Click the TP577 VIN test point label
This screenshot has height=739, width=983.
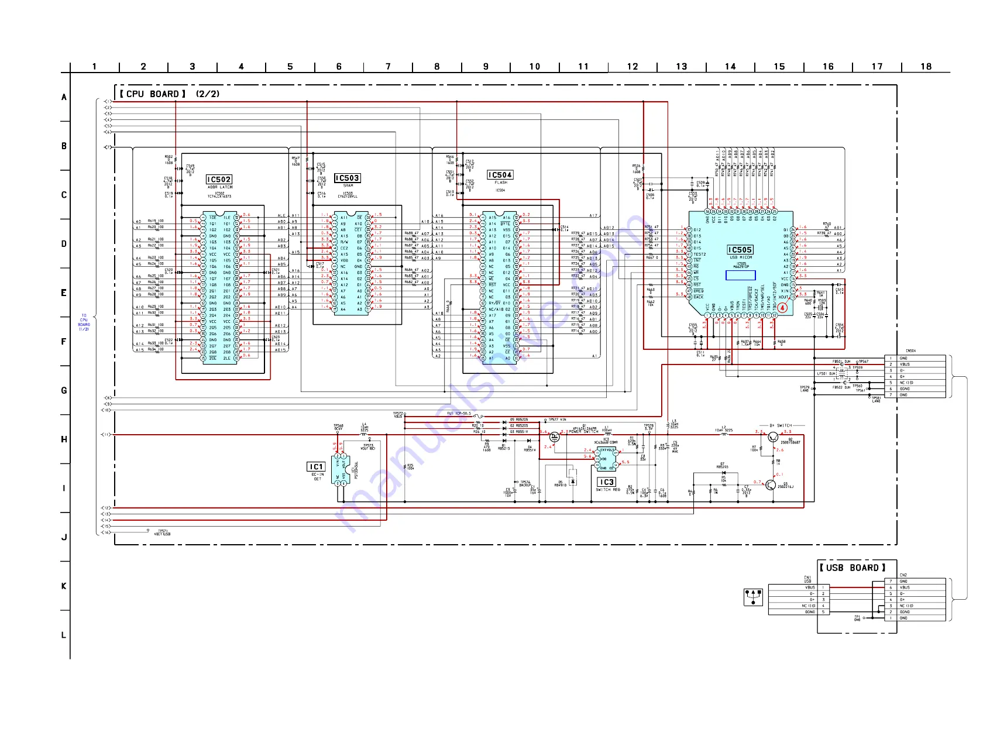(x=558, y=420)
